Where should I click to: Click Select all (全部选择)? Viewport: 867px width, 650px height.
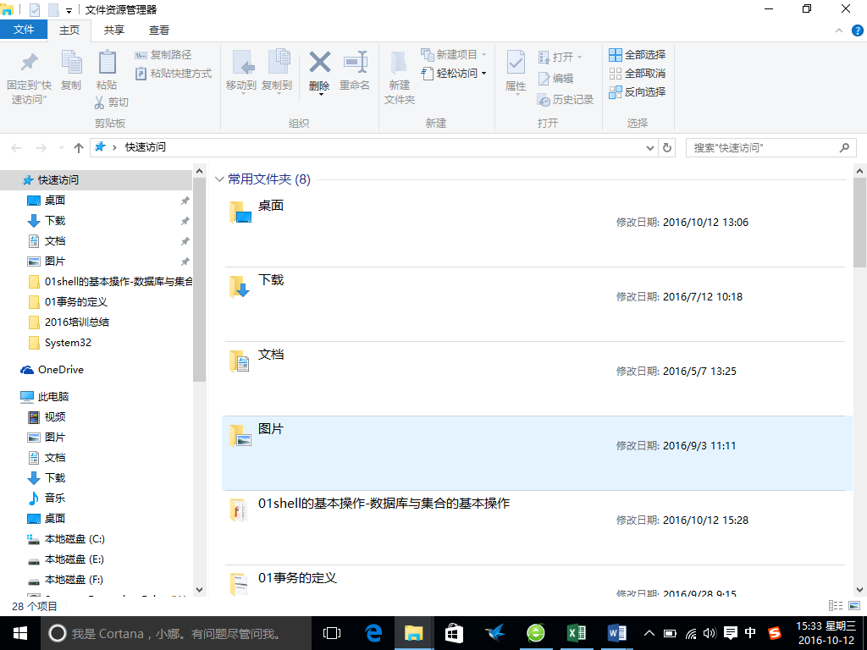tap(637, 54)
